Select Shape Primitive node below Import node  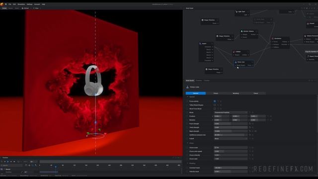(214, 71)
